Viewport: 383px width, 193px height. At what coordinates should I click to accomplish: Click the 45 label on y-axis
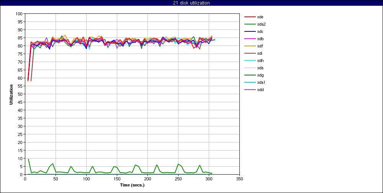tap(21, 102)
